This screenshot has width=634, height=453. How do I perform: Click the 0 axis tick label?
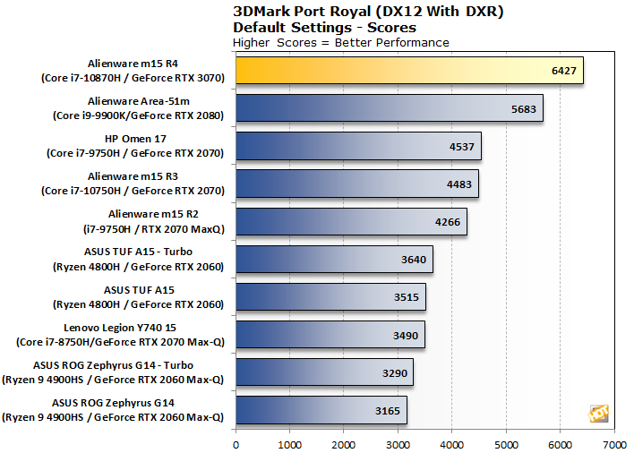(236, 445)
